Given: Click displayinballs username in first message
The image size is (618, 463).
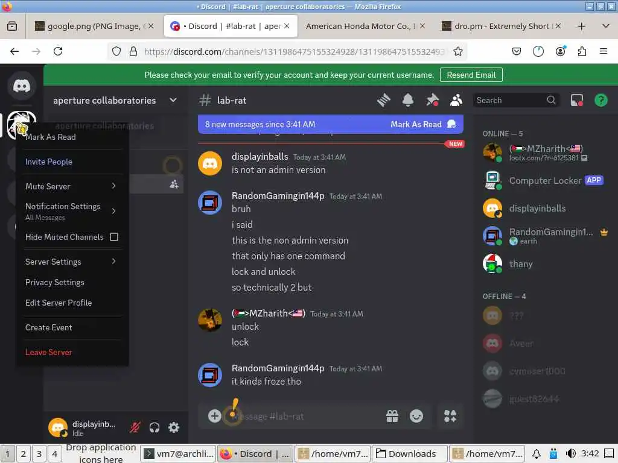Looking at the screenshot, I should coord(260,157).
